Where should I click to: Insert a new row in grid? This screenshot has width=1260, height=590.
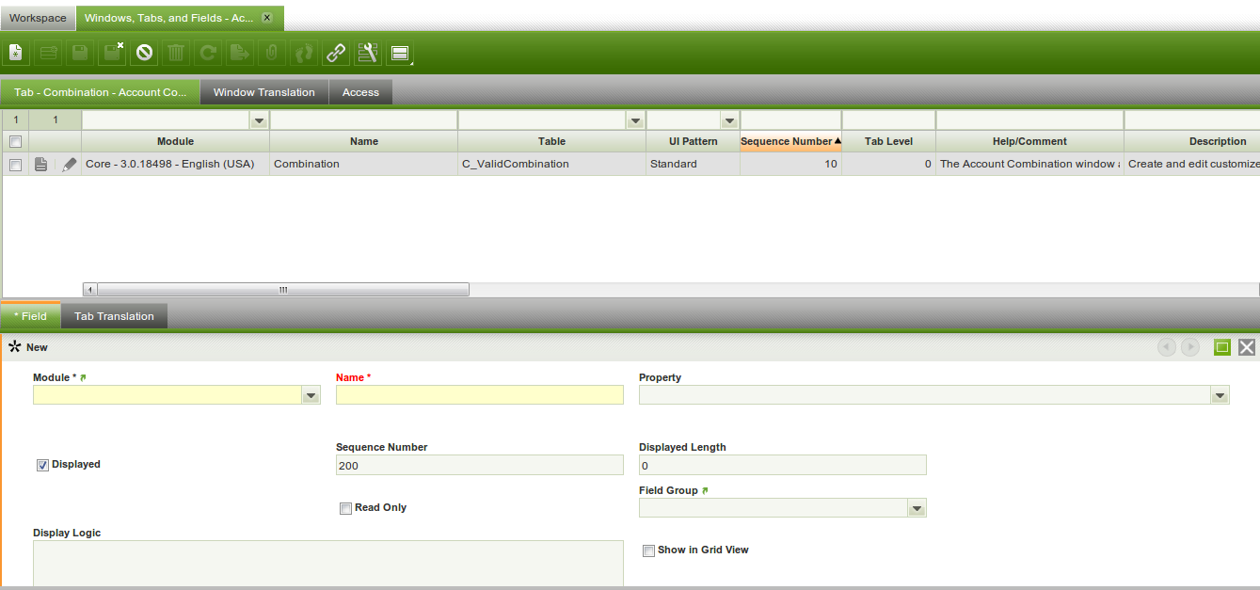(48, 53)
